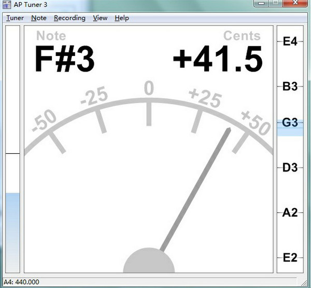Click the gray Note heading label

click(51, 36)
